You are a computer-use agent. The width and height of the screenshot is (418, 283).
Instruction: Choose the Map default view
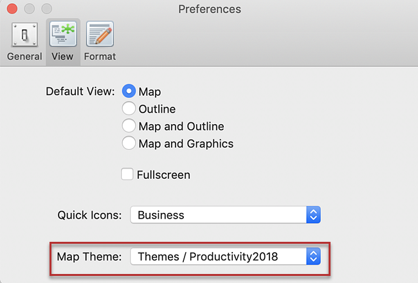129,91
